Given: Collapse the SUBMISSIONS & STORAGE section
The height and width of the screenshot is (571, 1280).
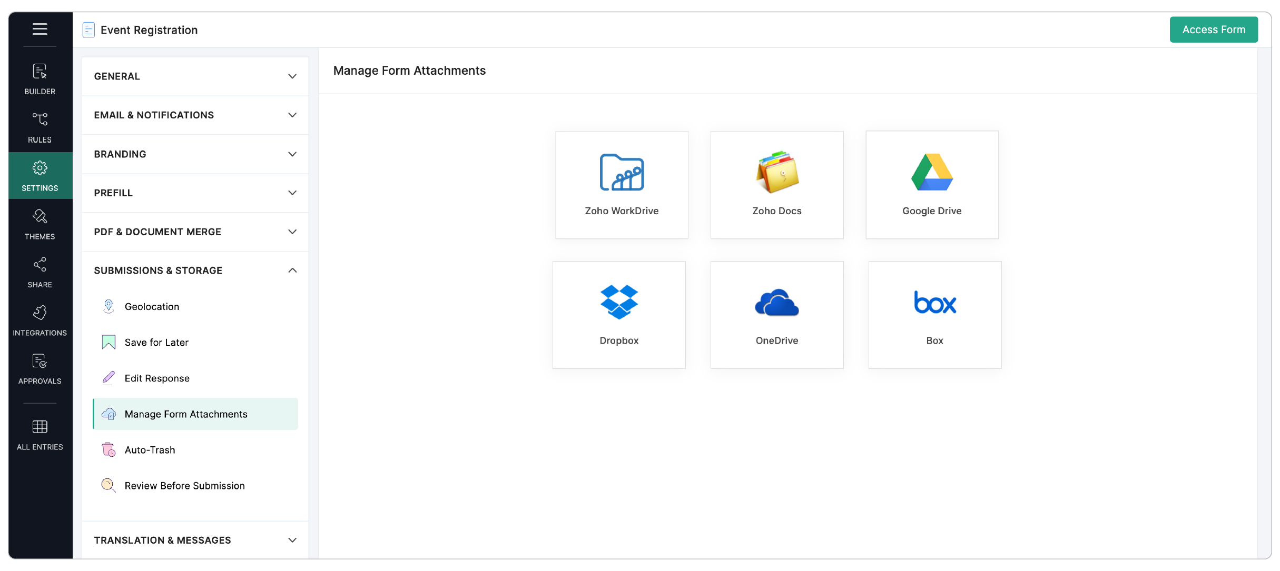Looking at the screenshot, I should 194,270.
